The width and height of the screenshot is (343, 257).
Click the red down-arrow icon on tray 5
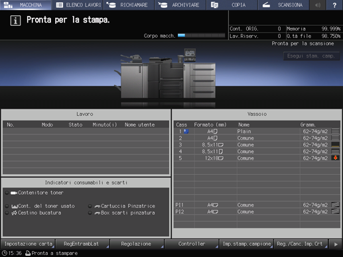pyautogui.click(x=335, y=158)
